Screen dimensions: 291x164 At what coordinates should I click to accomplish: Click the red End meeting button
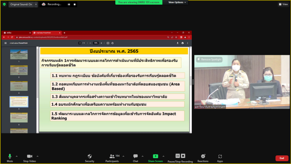click(x=282, y=158)
